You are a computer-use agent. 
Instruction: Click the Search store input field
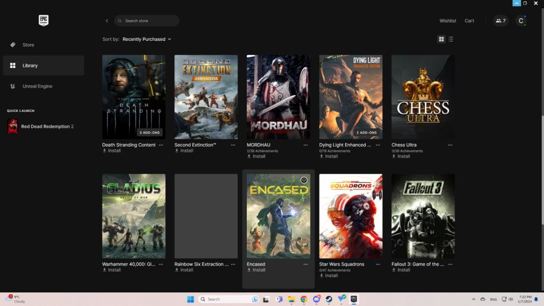pos(148,21)
